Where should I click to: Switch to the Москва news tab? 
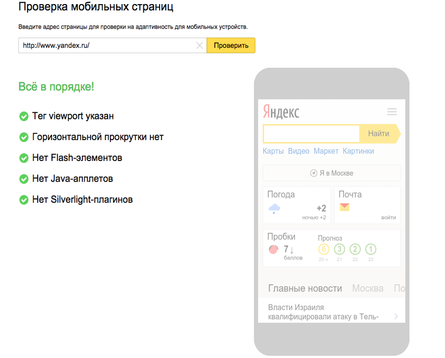click(367, 288)
